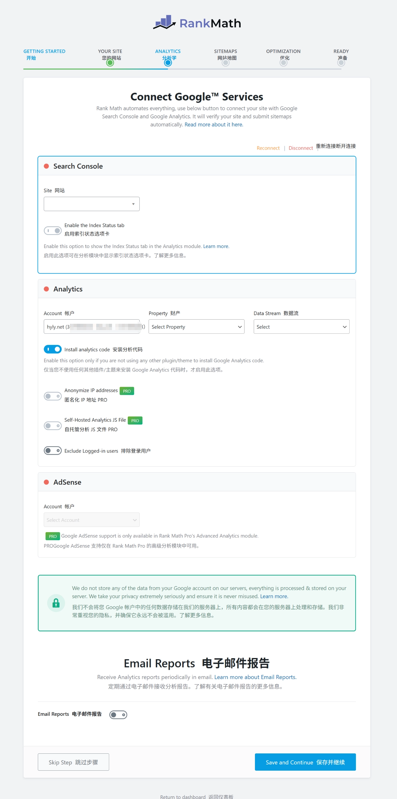
Task: Click the Connect Google™ Services heading
Action: click(x=197, y=97)
